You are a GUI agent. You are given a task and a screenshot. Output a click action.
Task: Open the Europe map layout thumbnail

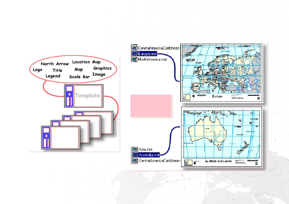221,73
